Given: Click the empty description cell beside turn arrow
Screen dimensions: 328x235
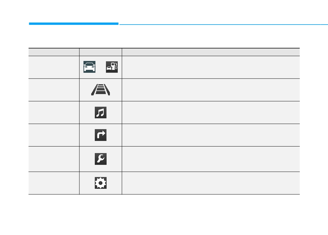Looking at the screenshot, I should pyautogui.click(x=211, y=135).
